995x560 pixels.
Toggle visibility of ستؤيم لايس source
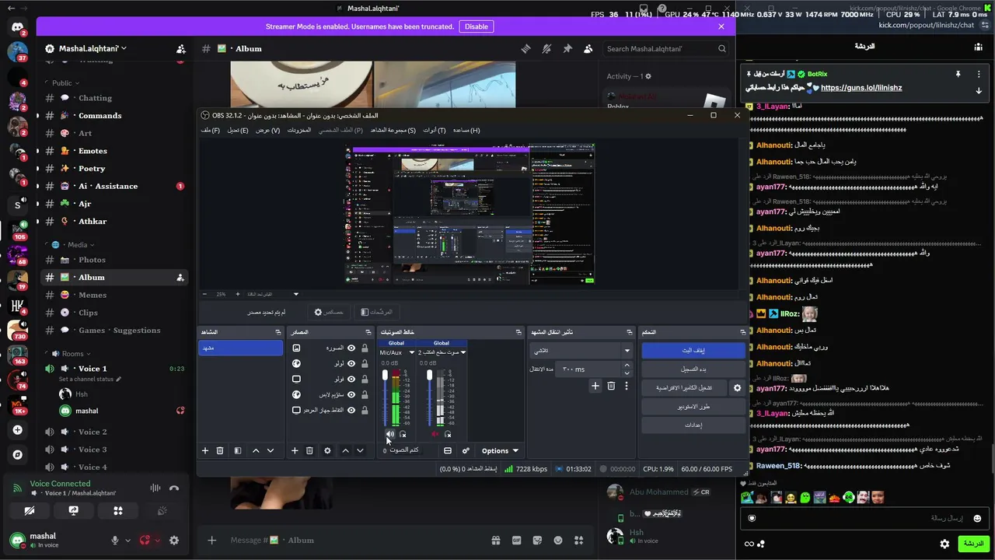[351, 394]
